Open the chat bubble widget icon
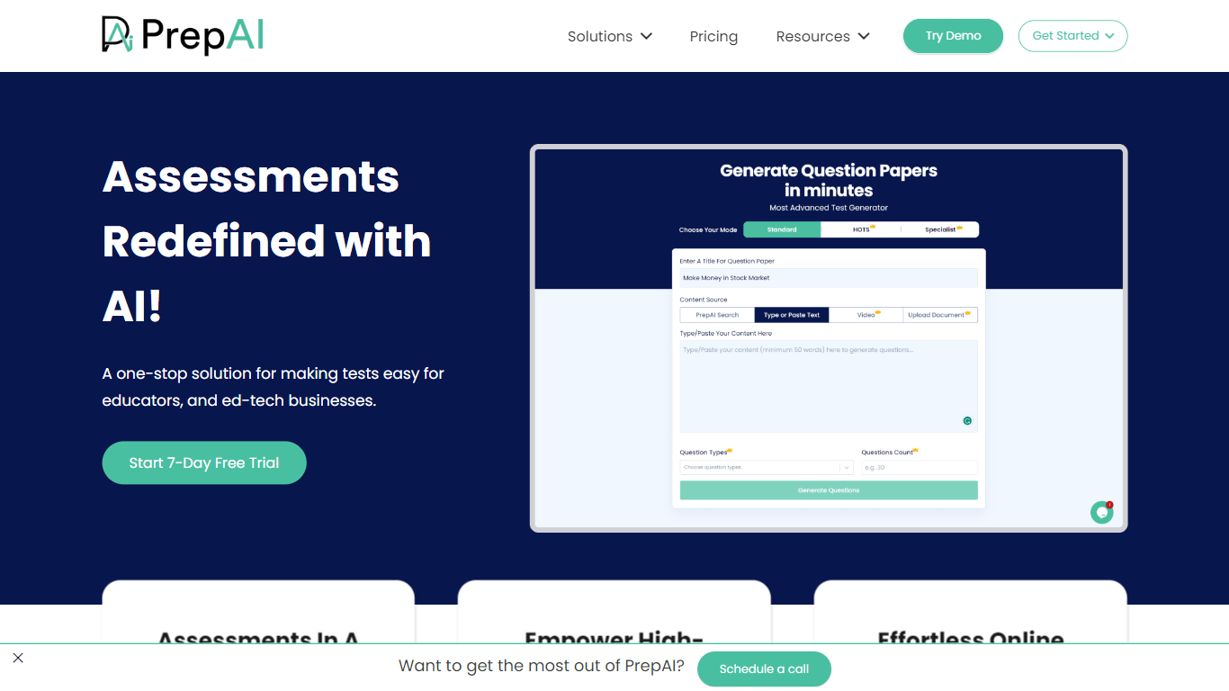This screenshot has width=1229, height=691. (x=1101, y=512)
